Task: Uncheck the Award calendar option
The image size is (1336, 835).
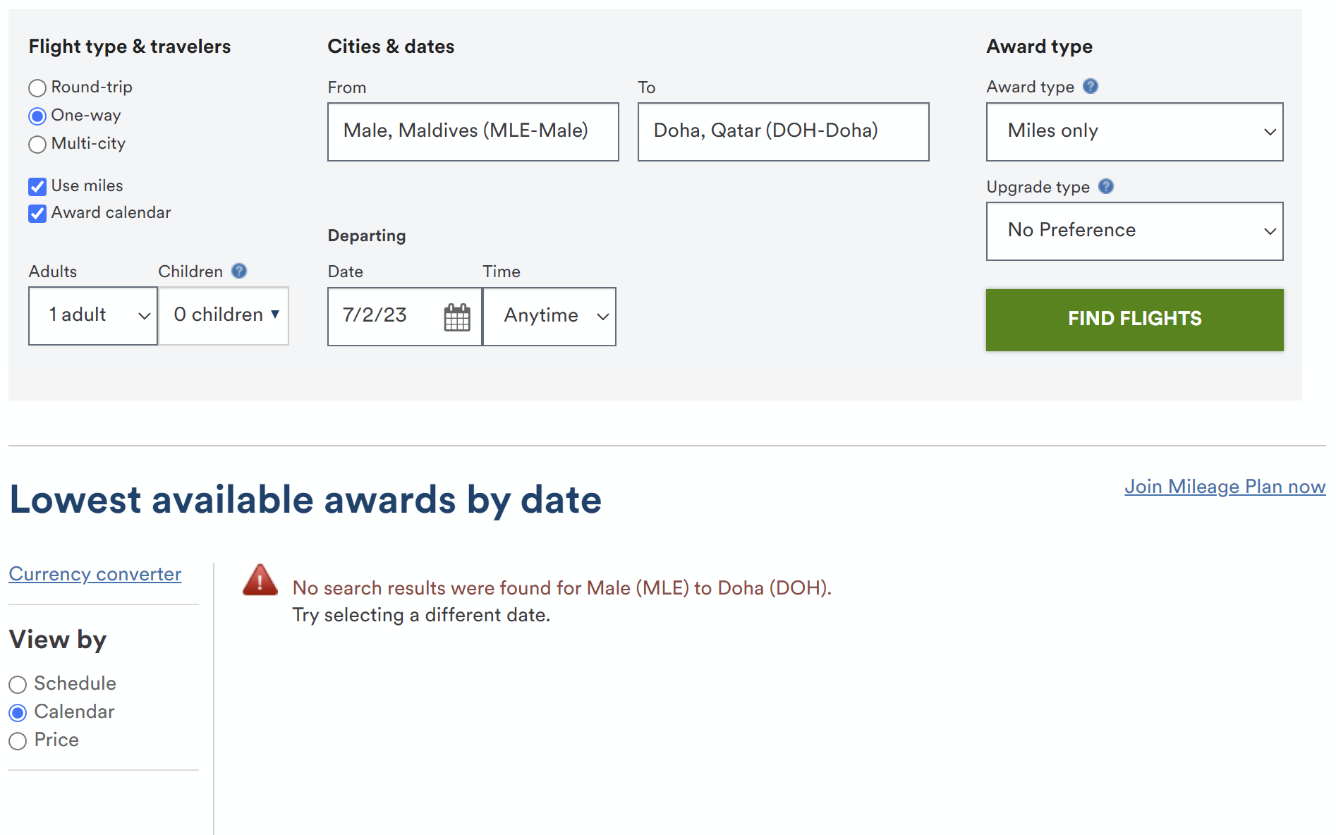Action: pyautogui.click(x=37, y=213)
